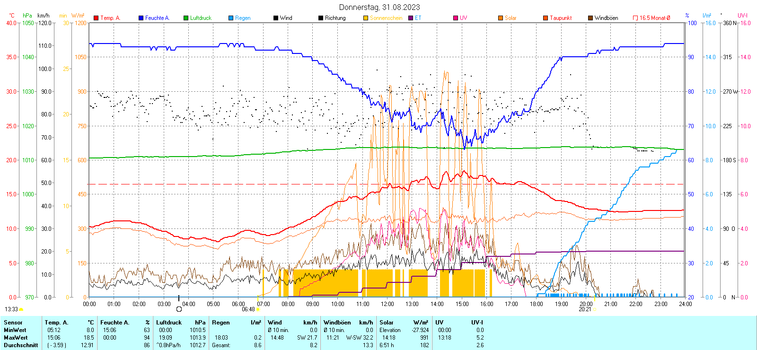Click the Windböen column header in table

click(x=337, y=323)
